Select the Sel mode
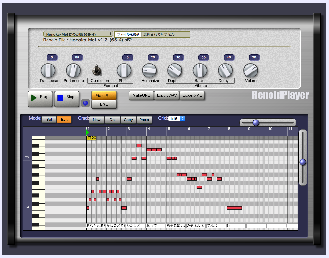The width and height of the screenshot is (329, 258). click(x=49, y=120)
